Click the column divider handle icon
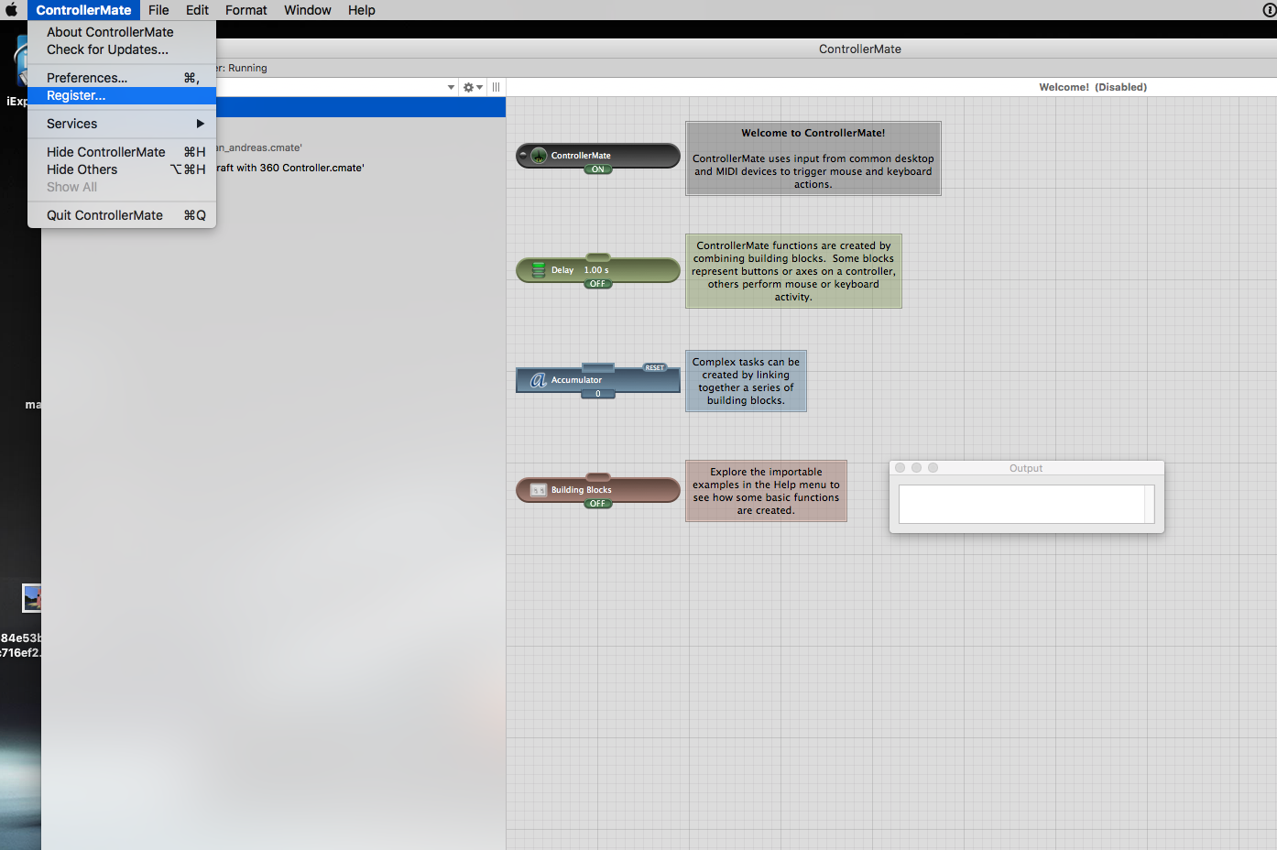 click(x=496, y=87)
